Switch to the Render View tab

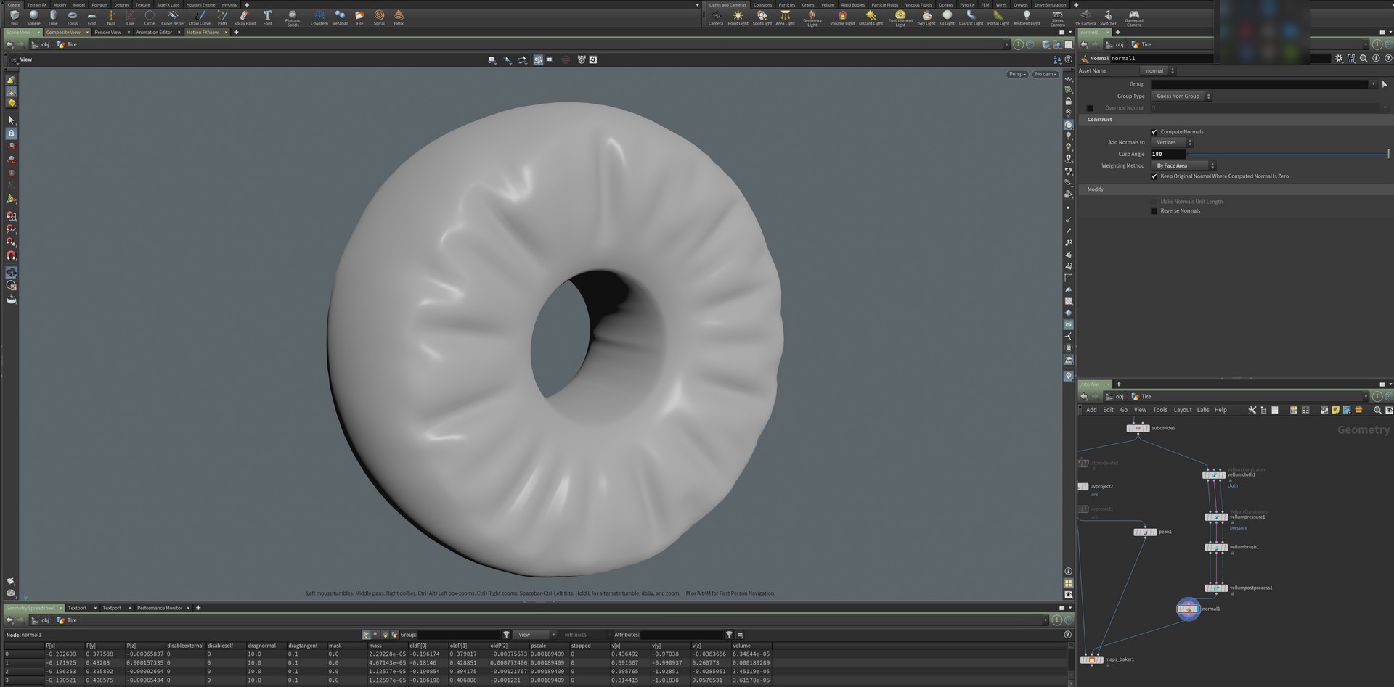(109, 32)
